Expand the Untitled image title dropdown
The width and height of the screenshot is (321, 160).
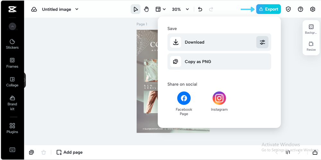tap(77, 9)
